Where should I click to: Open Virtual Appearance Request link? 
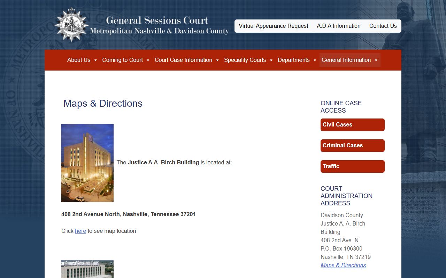point(274,26)
